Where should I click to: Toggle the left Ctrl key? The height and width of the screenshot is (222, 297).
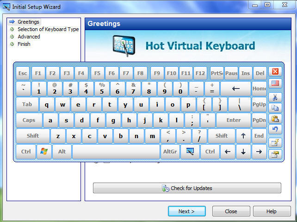(x=26, y=152)
